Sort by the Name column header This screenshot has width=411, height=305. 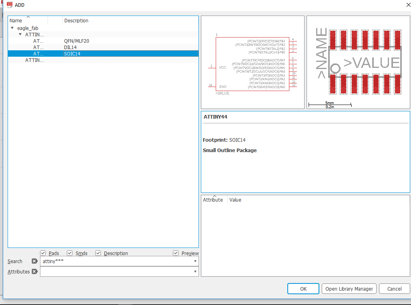point(28,20)
